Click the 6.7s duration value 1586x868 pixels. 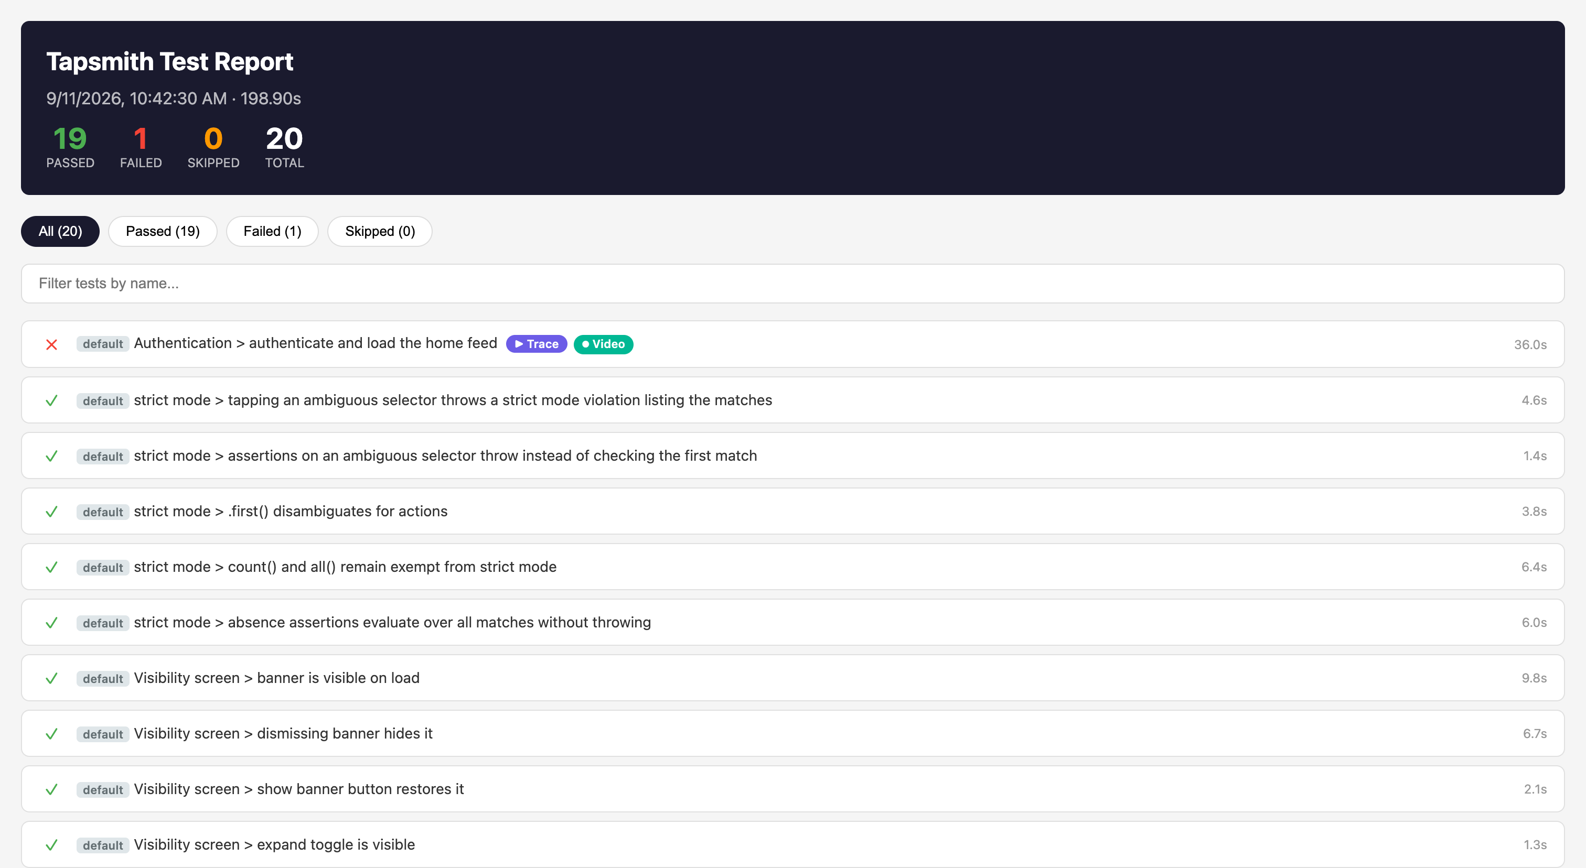(x=1534, y=734)
